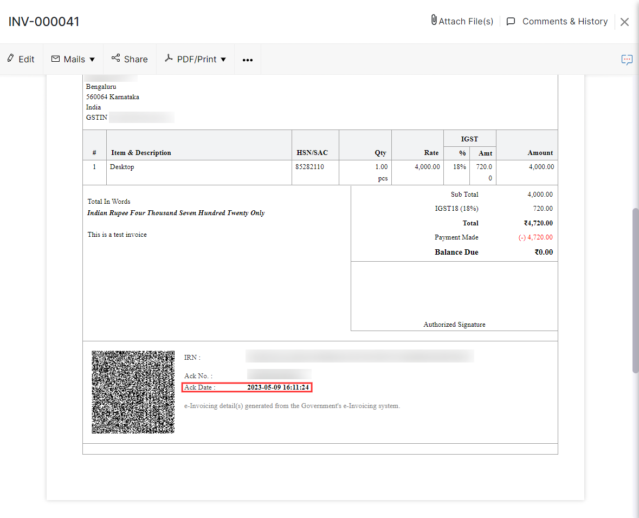Image resolution: width=639 pixels, height=518 pixels.
Task: Click the red Payment Made amount
Action: [x=534, y=237]
